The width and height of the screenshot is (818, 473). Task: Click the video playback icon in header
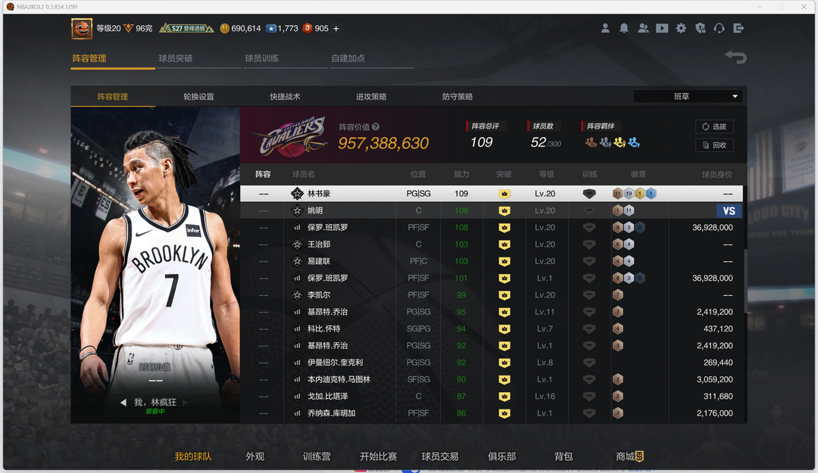662,28
